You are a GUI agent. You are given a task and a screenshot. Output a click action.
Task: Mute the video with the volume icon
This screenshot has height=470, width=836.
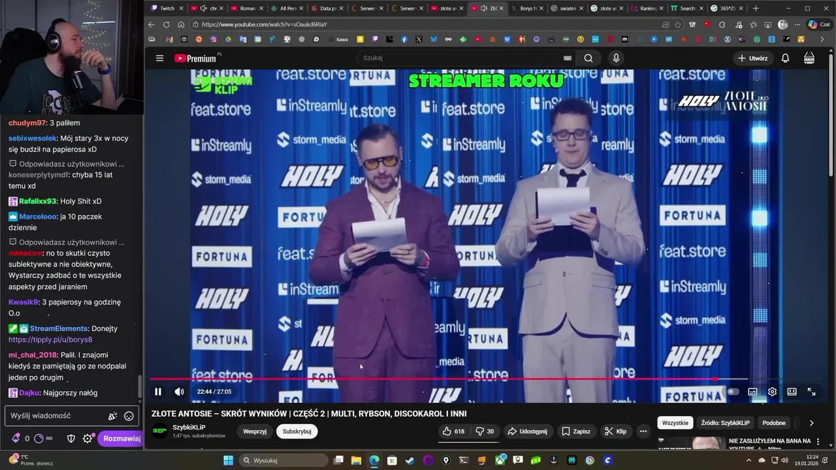coord(179,392)
